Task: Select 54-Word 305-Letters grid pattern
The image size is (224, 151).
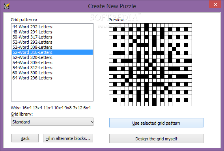Action: tap(52, 63)
